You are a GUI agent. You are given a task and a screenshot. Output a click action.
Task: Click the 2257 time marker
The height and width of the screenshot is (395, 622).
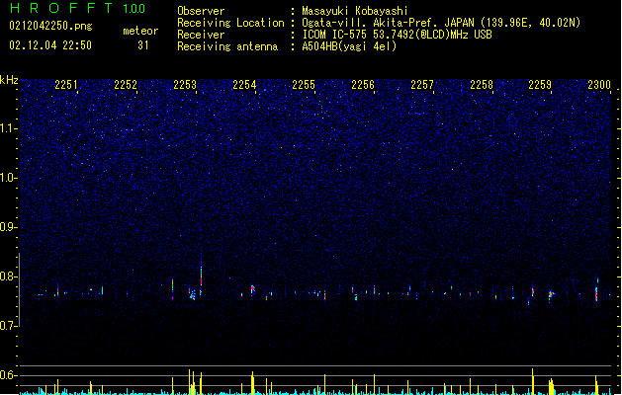click(422, 85)
